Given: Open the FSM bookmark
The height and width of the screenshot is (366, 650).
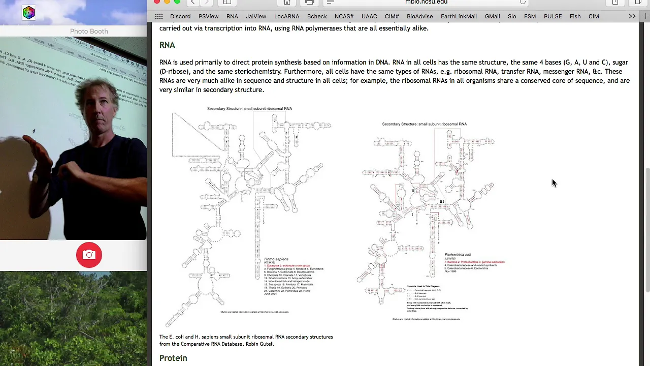Looking at the screenshot, I should 530,16.
